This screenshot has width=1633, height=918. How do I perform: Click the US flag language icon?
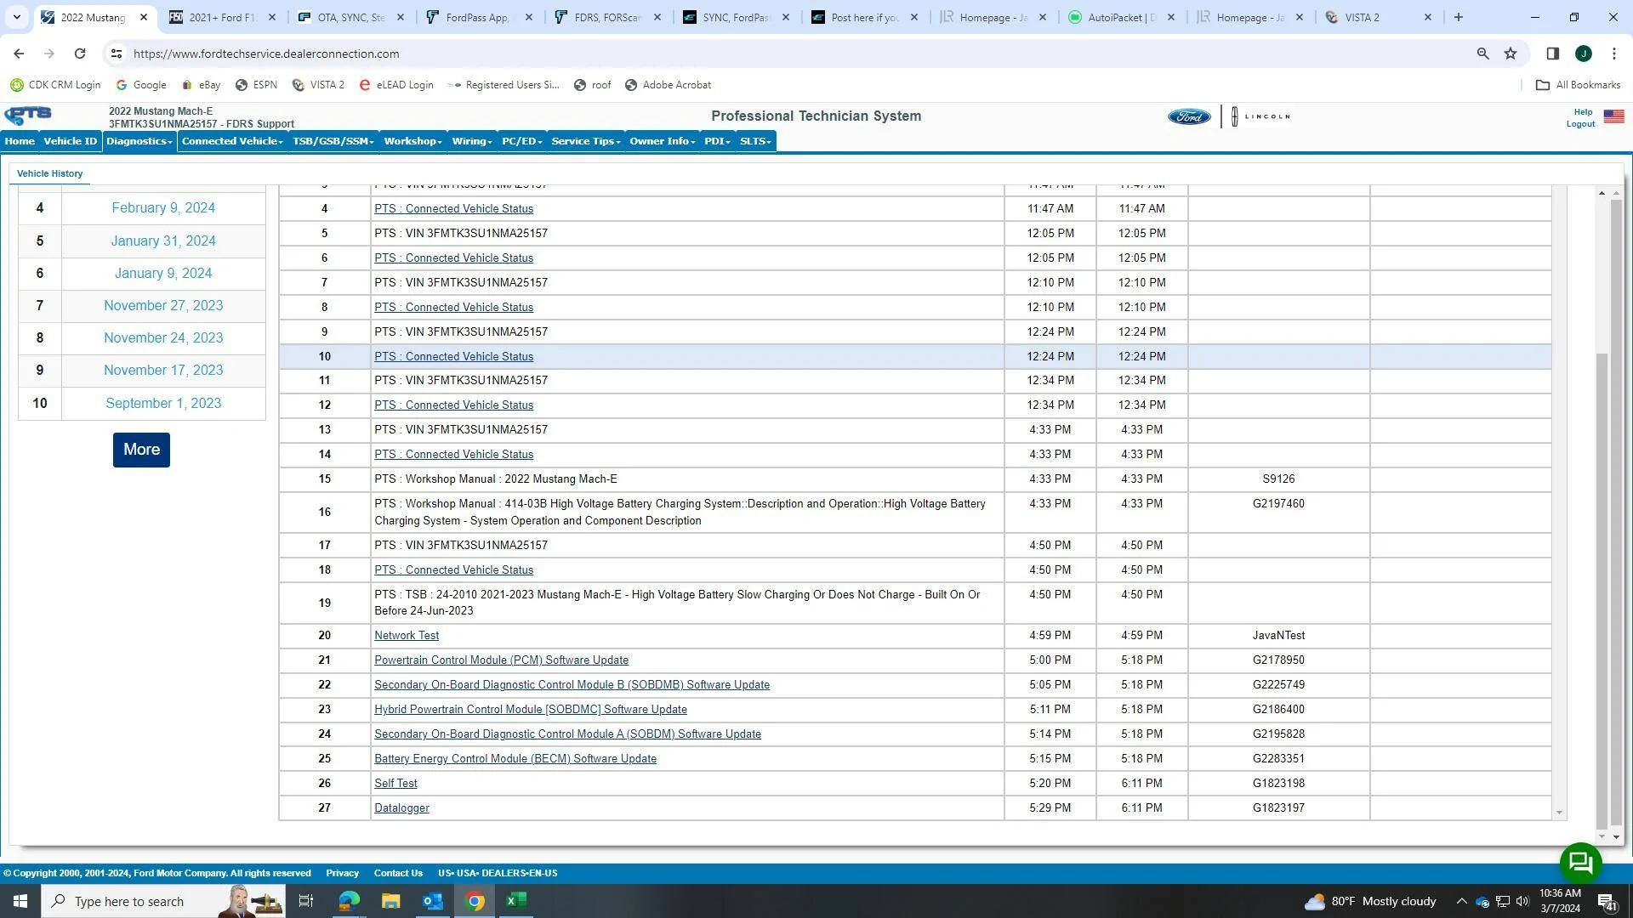click(x=1613, y=116)
